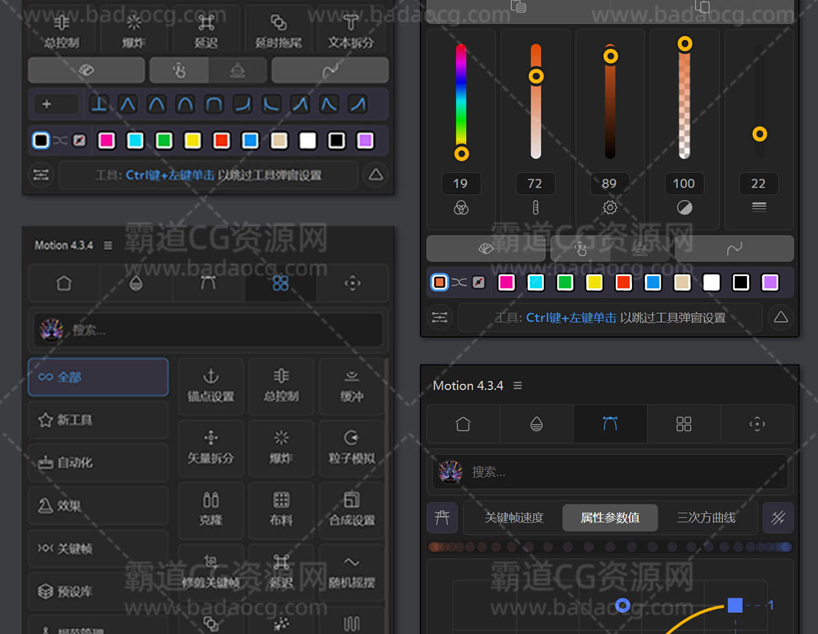Screen dimensions: 818x634
Task: Select the 三次方曲线 cubic curve tab
Action: (x=706, y=518)
